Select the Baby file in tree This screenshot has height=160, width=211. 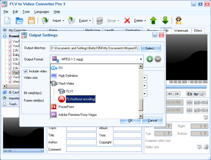click(16, 55)
